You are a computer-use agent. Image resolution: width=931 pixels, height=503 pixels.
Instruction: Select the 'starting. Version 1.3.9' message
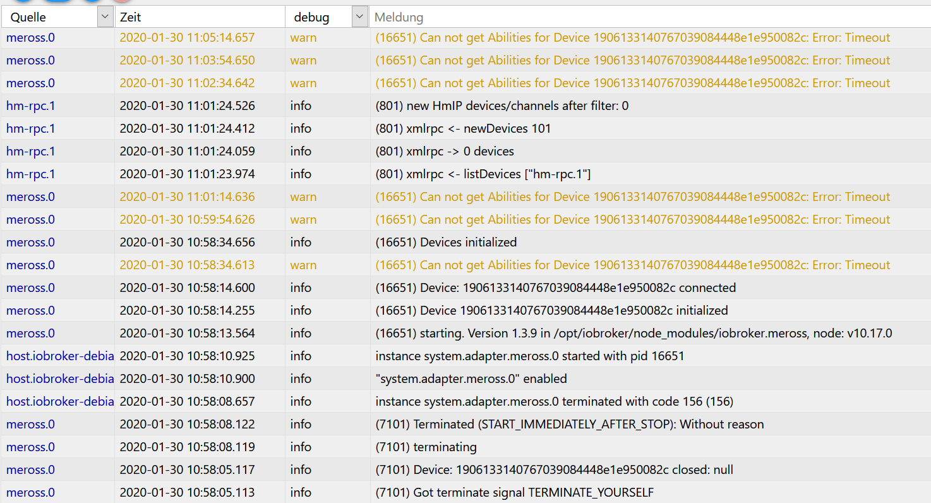pyautogui.click(x=634, y=333)
